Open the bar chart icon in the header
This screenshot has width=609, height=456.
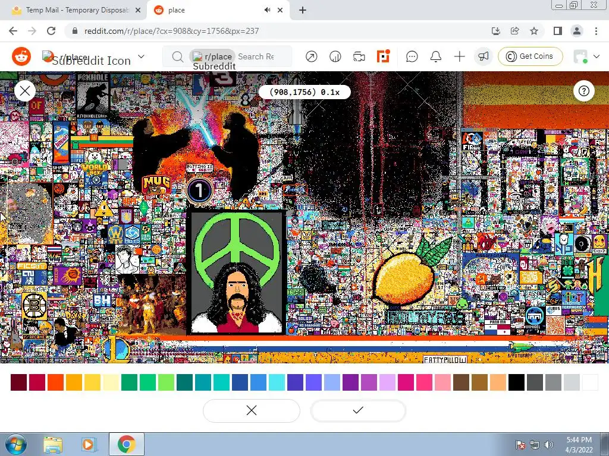(335, 56)
